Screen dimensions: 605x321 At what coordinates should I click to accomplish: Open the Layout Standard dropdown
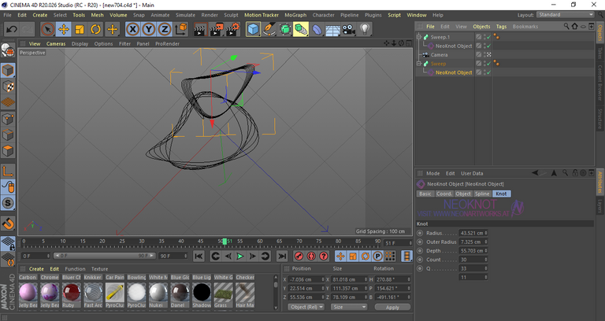click(x=565, y=15)
